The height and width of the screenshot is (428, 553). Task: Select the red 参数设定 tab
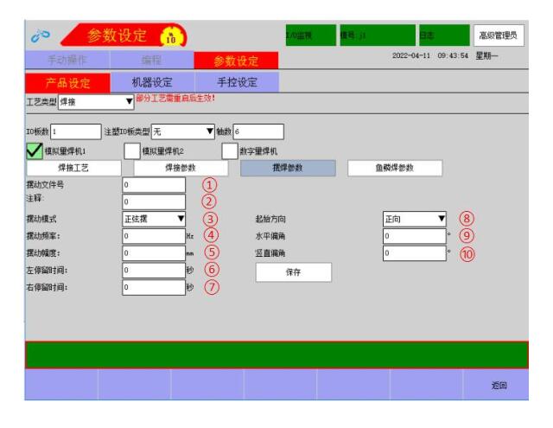point(236,61)
